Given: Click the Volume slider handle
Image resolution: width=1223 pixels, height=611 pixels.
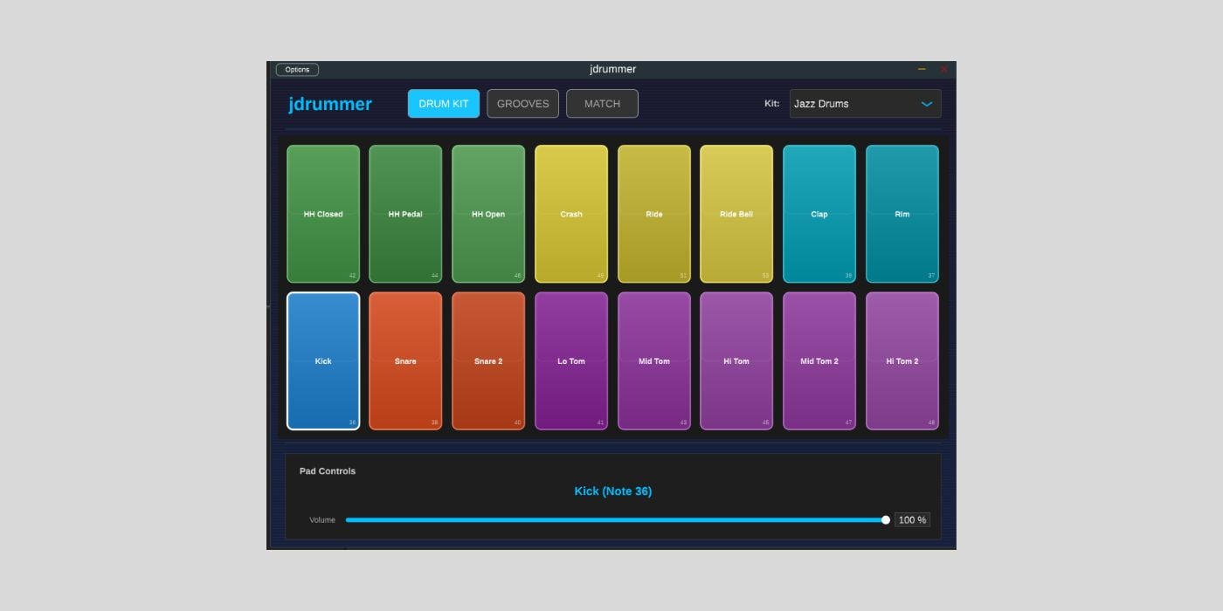Looking at the screenshot, I should [x=886, y=520].
